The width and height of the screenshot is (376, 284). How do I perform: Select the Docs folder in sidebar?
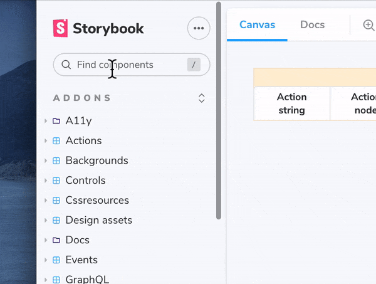tap(78, 240)
